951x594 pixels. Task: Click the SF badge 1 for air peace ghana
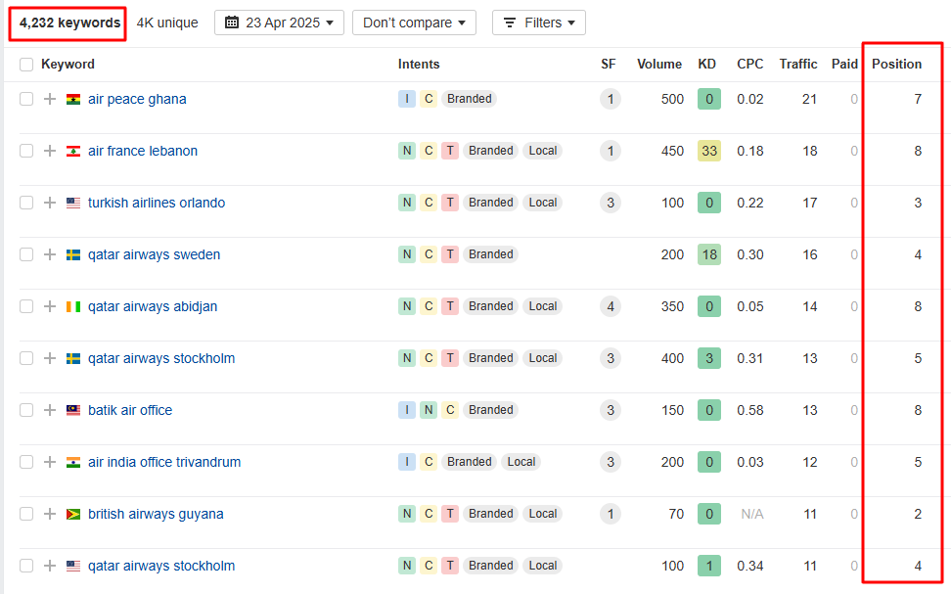(611, 99)
